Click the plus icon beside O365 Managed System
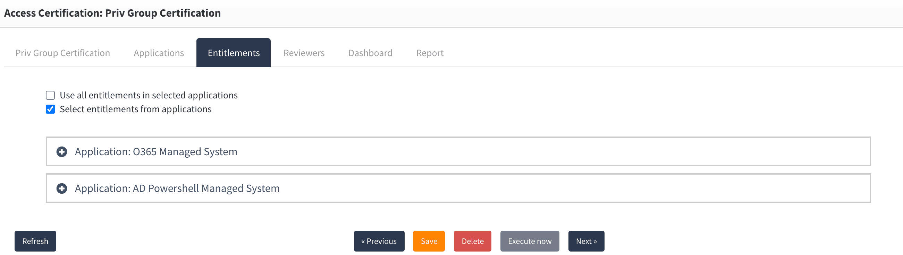This screenshot has width=903, height=255. (62, 152)
